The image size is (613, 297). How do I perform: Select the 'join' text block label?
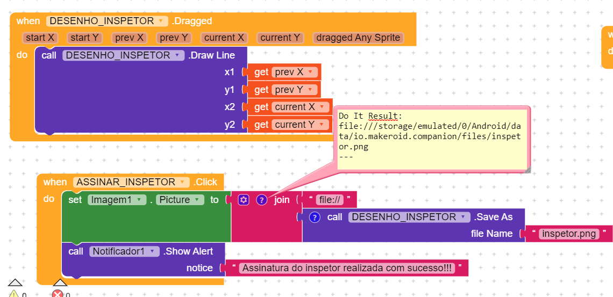coord(281,200)
